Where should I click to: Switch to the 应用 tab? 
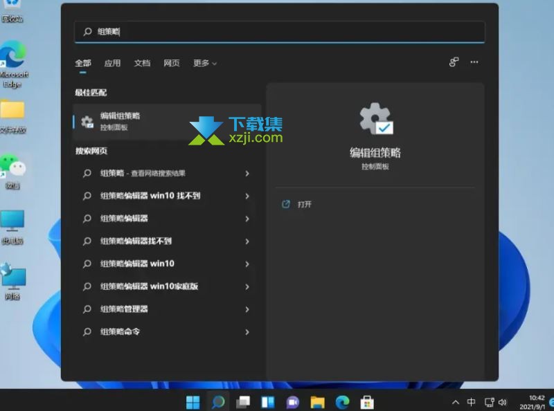coord(112,63)
